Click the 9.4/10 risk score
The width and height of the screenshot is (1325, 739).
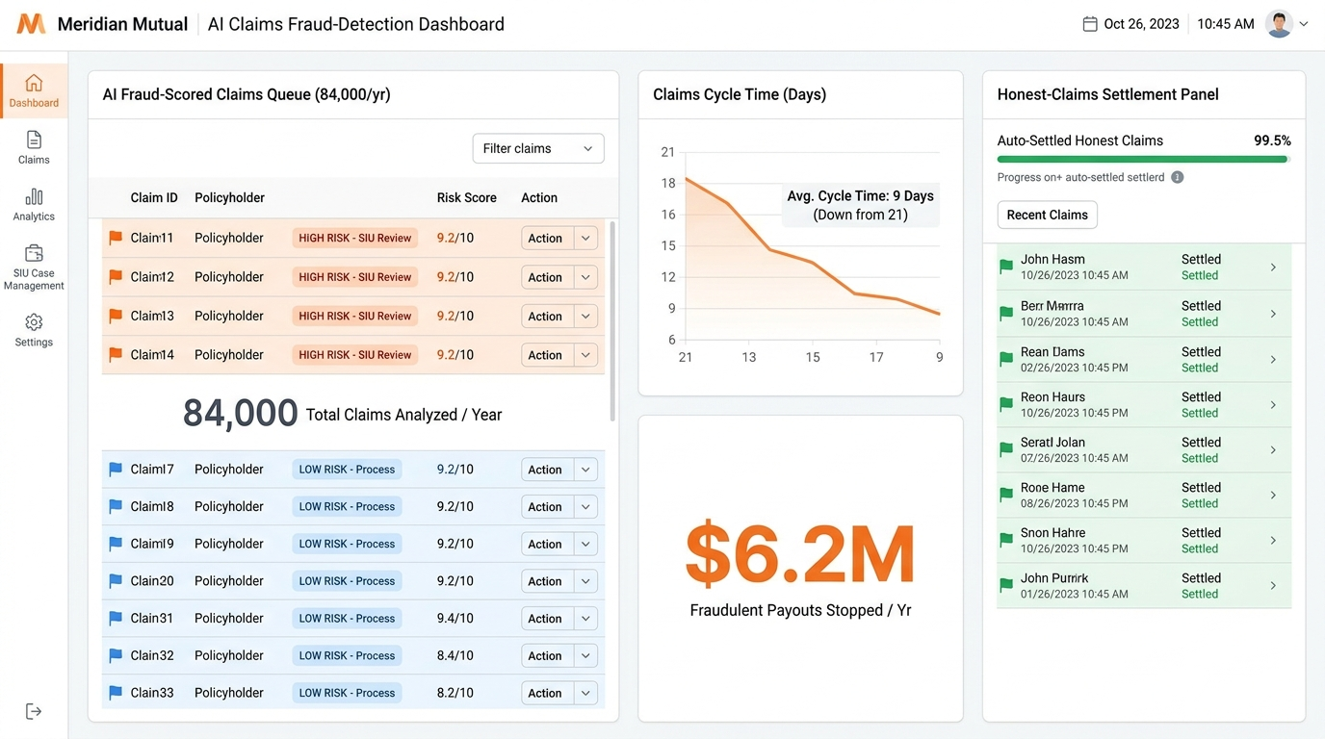tap(455, 619)
